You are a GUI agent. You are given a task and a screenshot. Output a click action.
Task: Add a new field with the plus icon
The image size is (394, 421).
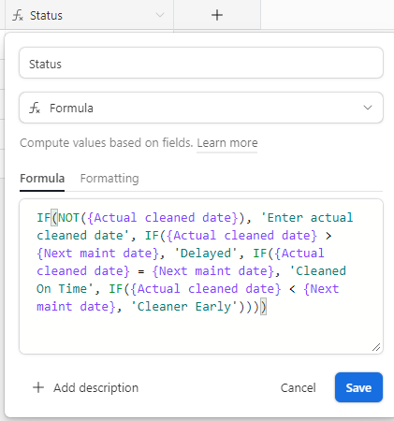click(x=217, y=15)
